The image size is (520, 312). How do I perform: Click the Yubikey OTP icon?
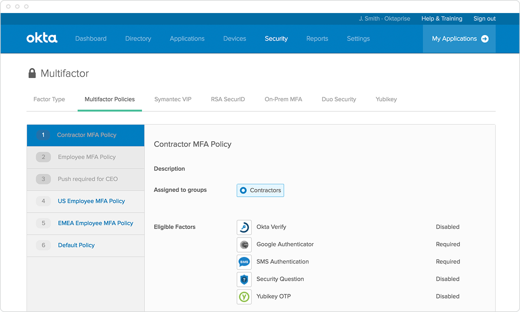[244, 297]
